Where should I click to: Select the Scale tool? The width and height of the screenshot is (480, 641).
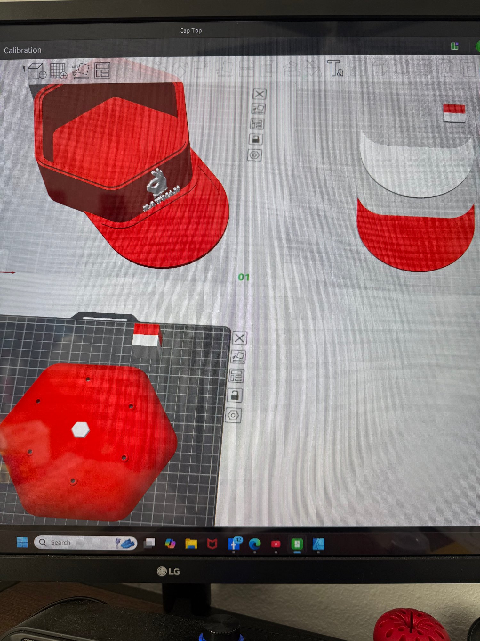(202, 69)
